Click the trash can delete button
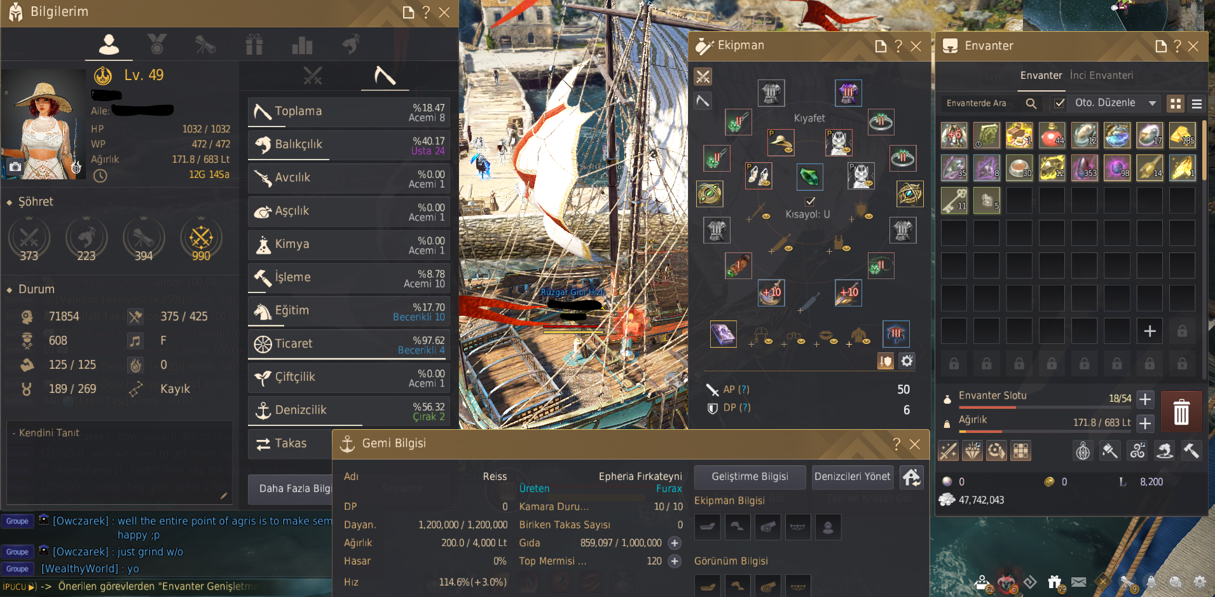Screen dimensions: 1215x597 click(x=1181, y=412)
